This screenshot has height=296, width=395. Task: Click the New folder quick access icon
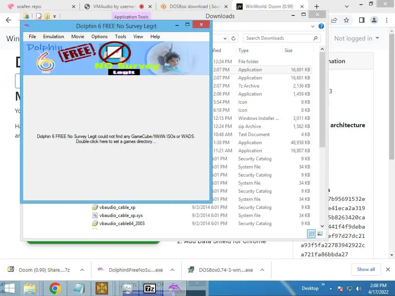(x=47, y=17)
